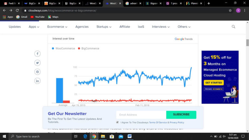Screen dimensions: 249x140
Task: Expand the Ecommerce dropdown menu
Action: (x=57, y=27)
